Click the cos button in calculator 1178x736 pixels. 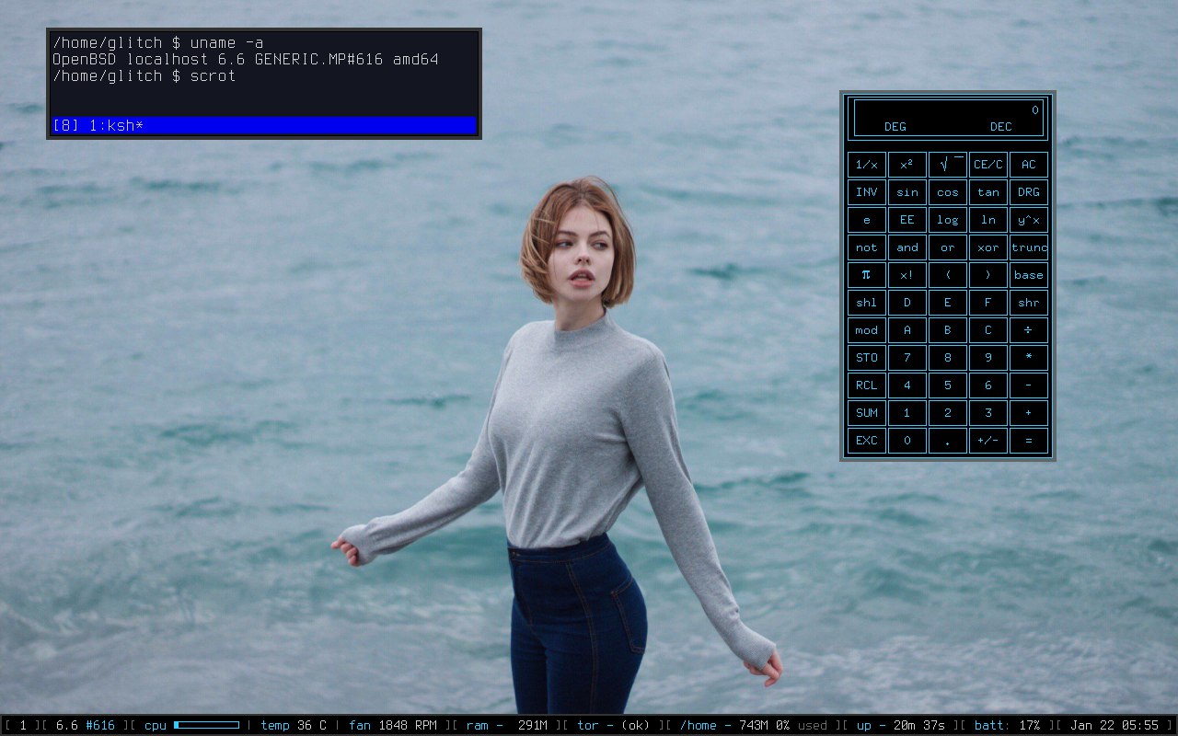click(x=948, y=192)
